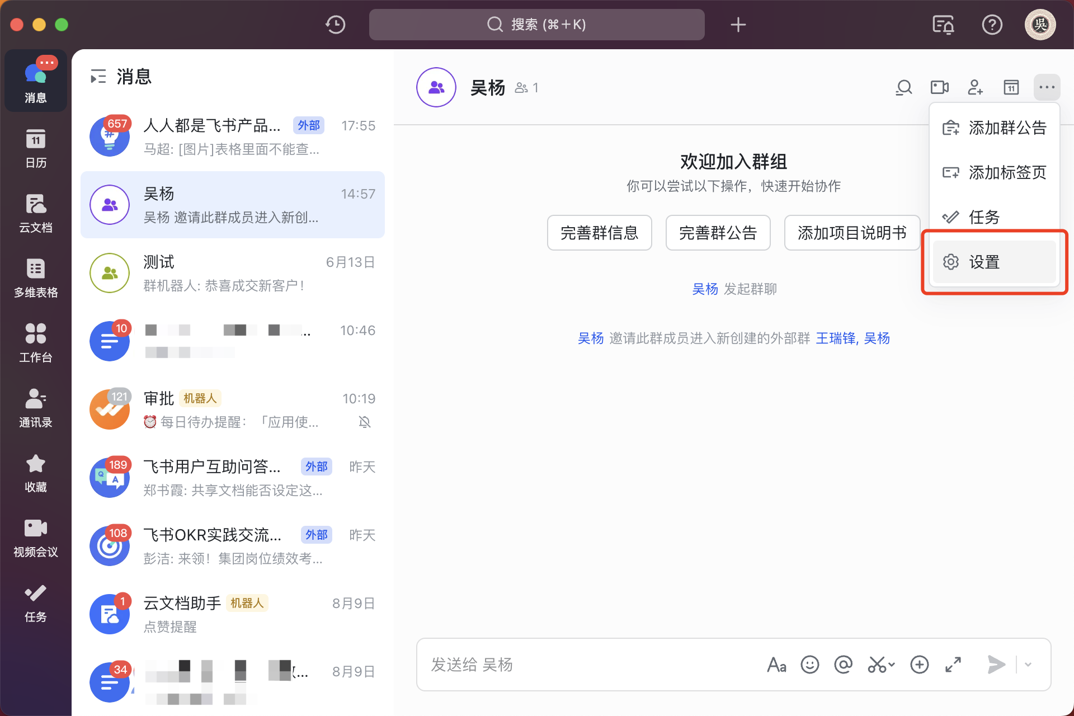The height and width of the screenshot is (716, 1074).
Task: Click the scissors screenshot tool
Action: click(x=877, y=665)
